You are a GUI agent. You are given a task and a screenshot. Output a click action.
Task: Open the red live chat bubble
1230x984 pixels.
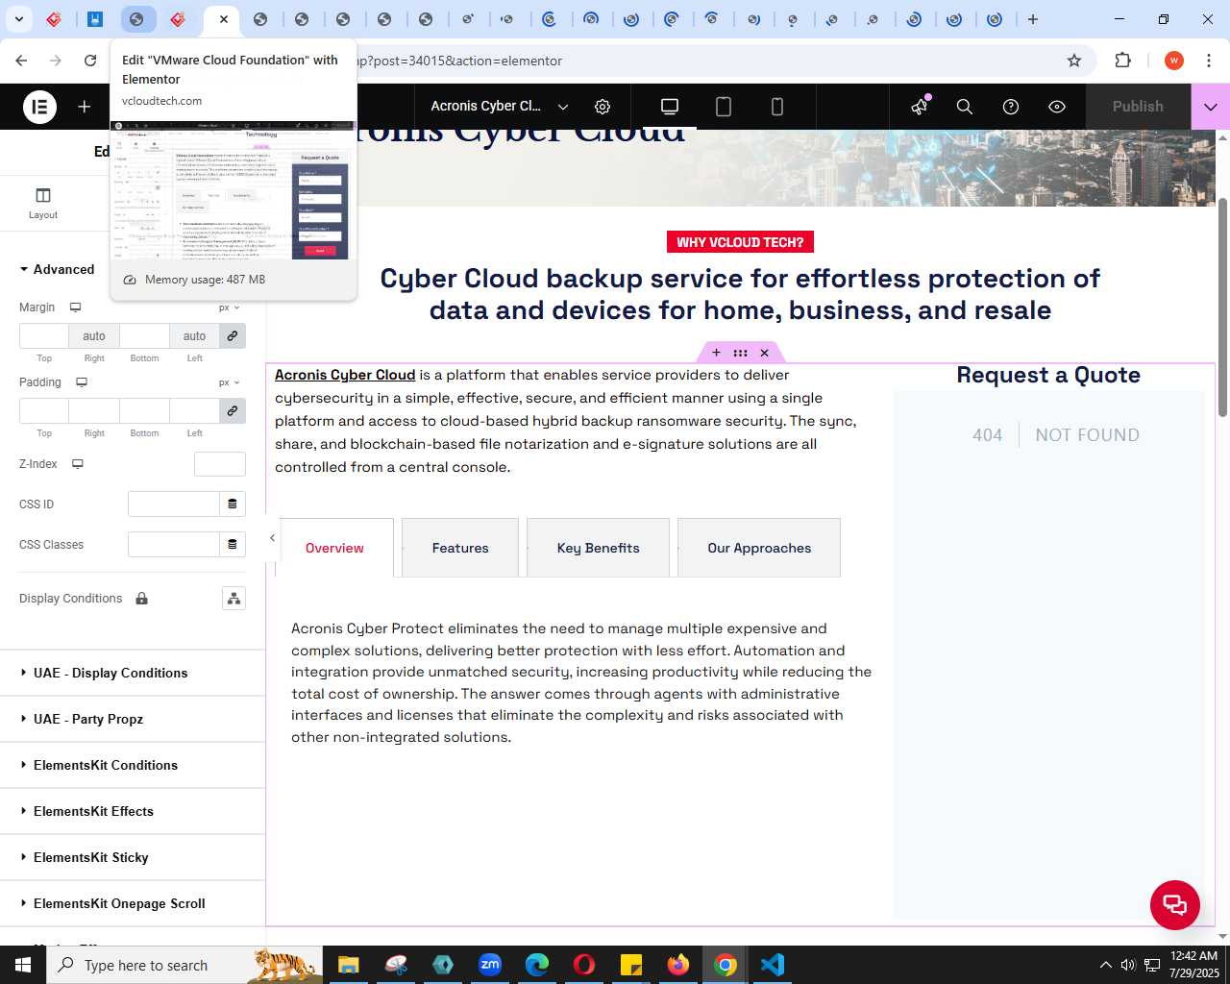click(x=1175, y=904)
